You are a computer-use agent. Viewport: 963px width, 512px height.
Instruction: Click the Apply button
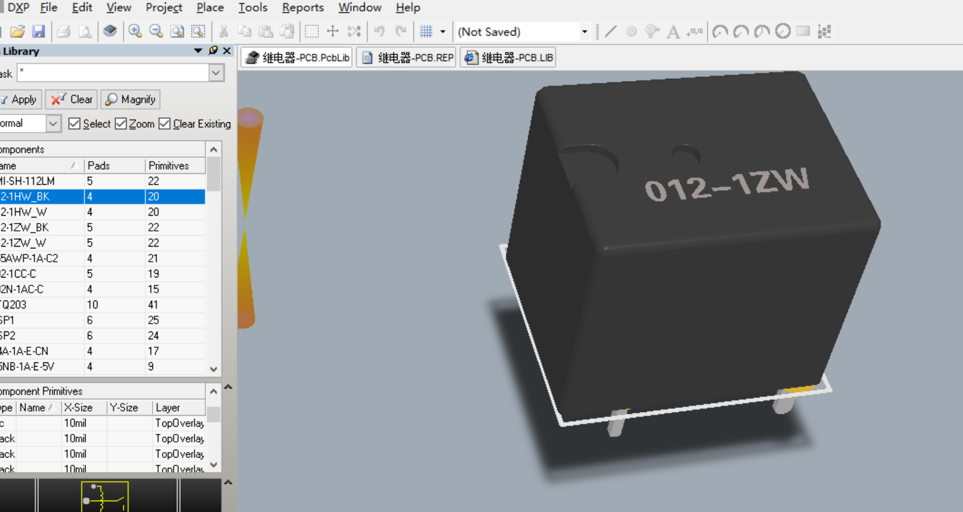point(19,99)
